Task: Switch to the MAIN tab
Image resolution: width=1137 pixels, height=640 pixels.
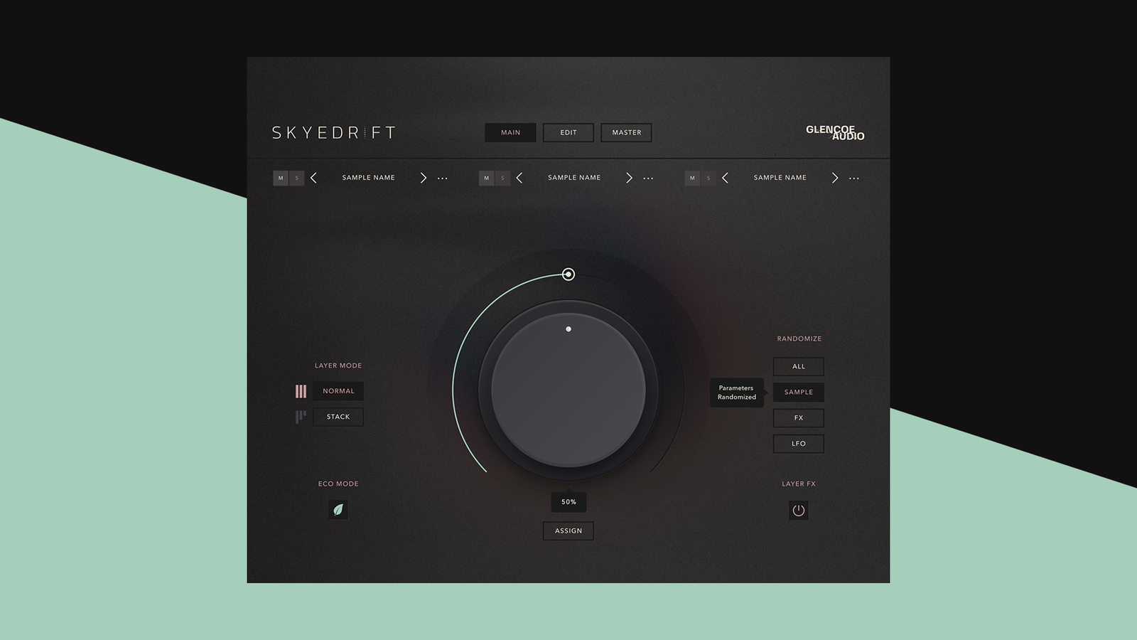Action: coord(510,132)
